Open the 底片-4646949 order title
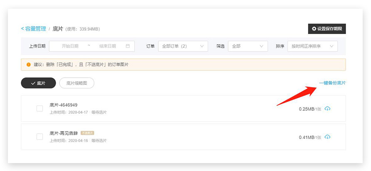Viewport: 371px width, 171px height. pos(63,105)
